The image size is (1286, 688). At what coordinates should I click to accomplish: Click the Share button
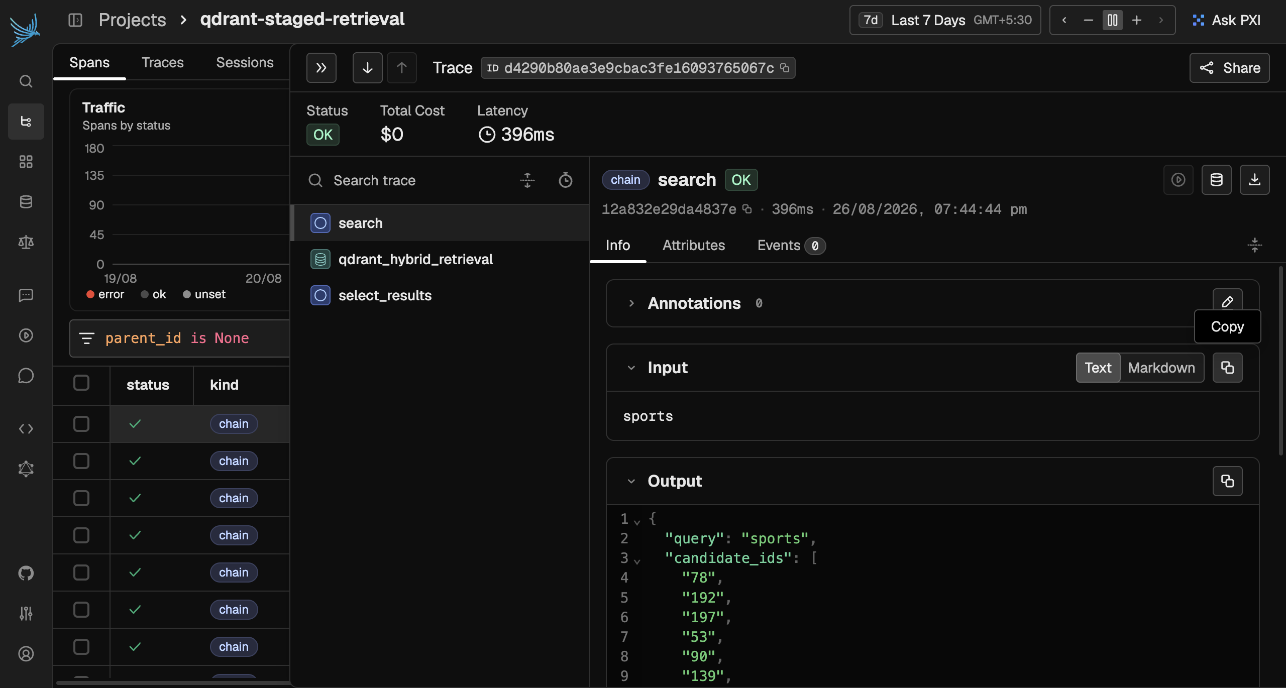[x=1229, y=68]
